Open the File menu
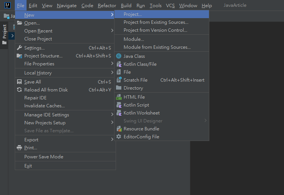This screenshot has width=284, height=195. [20, 6]
